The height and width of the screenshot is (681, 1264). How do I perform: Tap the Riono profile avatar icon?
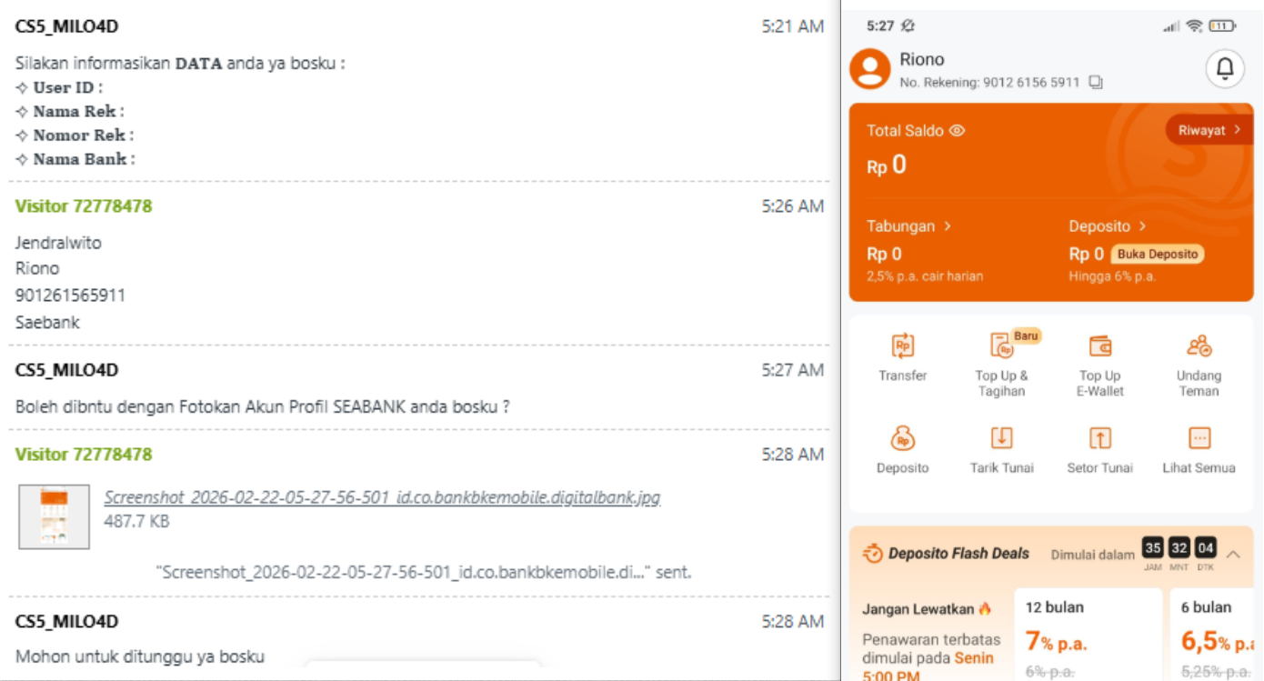(869, 69)
